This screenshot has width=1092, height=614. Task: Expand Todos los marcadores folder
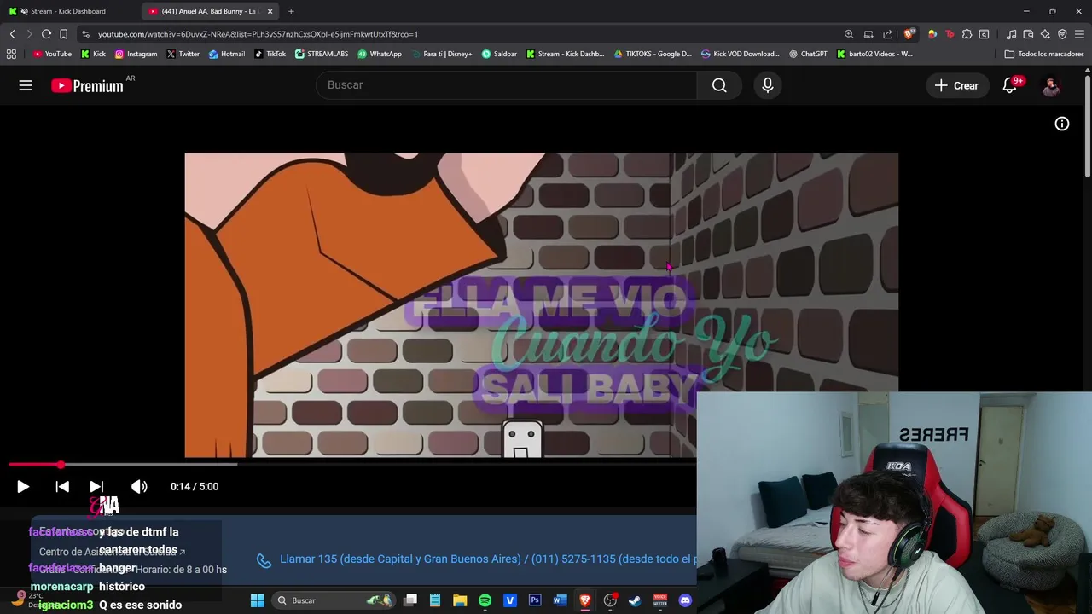coord(1044,54)
